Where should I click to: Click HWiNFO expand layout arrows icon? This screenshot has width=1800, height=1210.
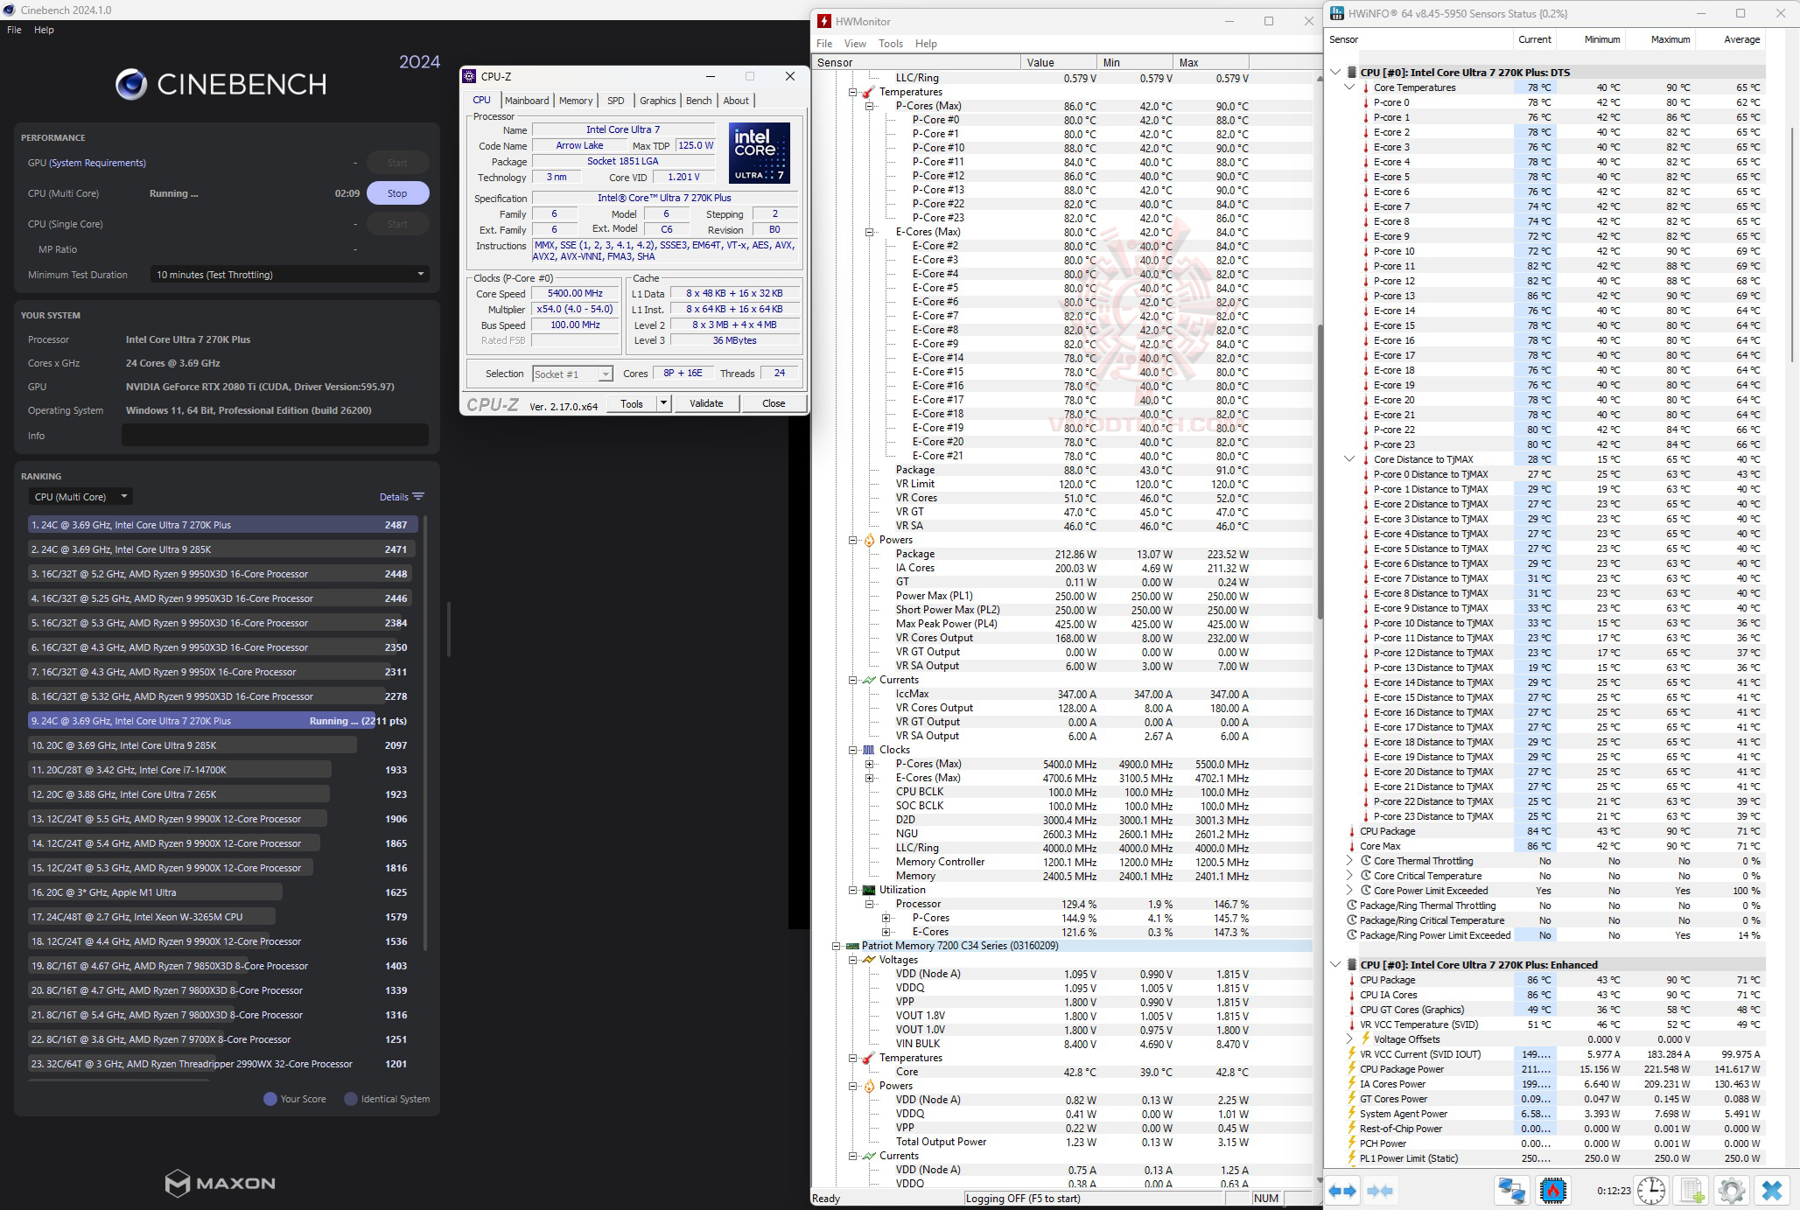click(1341, 1190)
